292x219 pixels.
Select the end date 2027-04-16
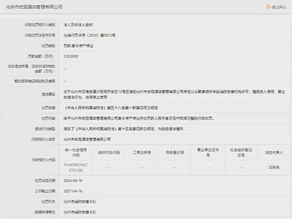tap(73, 191)
